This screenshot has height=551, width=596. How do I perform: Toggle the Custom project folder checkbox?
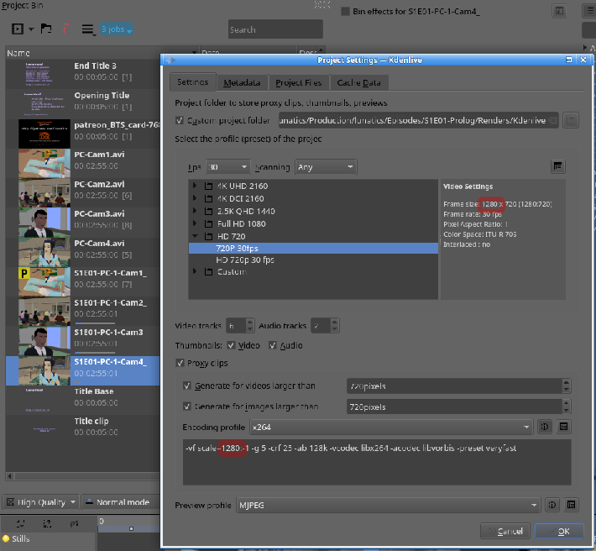pos(180,121)
